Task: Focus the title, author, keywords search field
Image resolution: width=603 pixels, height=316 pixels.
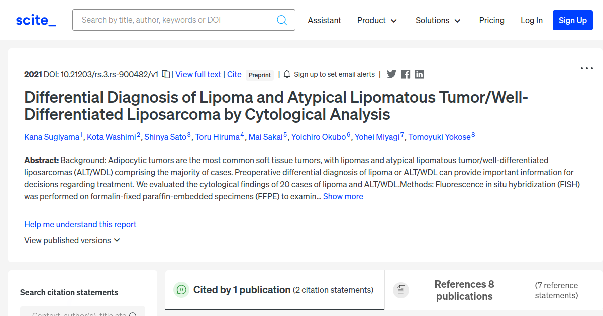Action: click(176, 20)
